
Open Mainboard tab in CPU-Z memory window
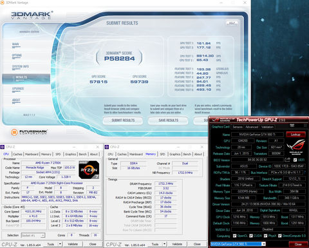[x=136, y=154]
